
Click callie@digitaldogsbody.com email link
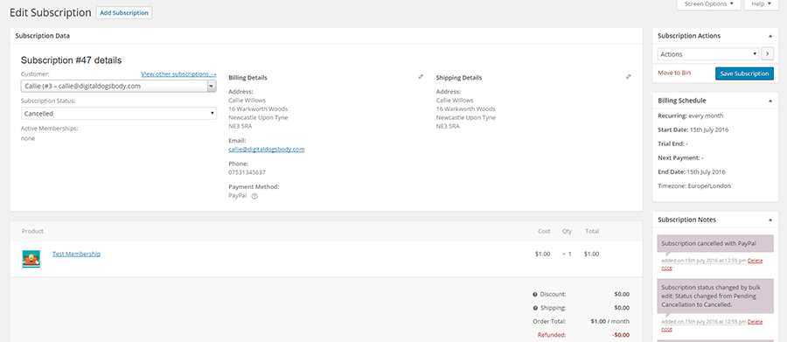pos(267,150)
